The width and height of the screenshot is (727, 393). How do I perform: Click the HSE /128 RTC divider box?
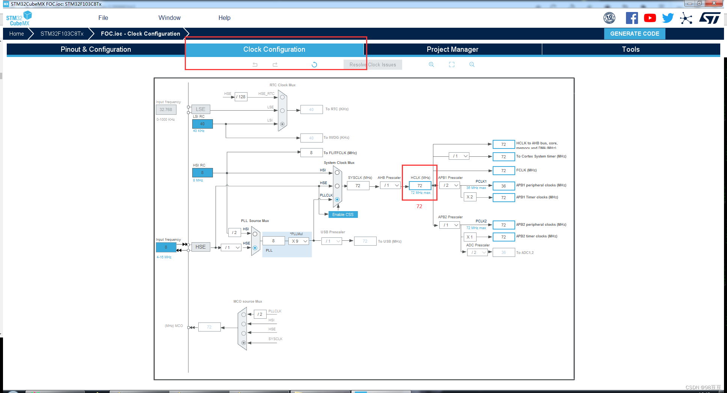241,97
